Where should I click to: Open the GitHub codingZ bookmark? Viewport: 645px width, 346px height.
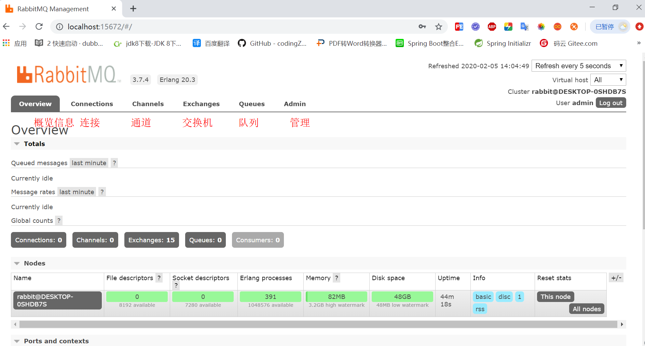[x=272, y=43]
